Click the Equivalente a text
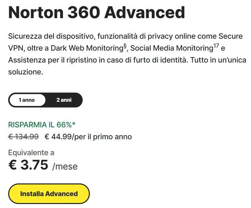The width and height of the screenshot is (251, 208). 31,152
